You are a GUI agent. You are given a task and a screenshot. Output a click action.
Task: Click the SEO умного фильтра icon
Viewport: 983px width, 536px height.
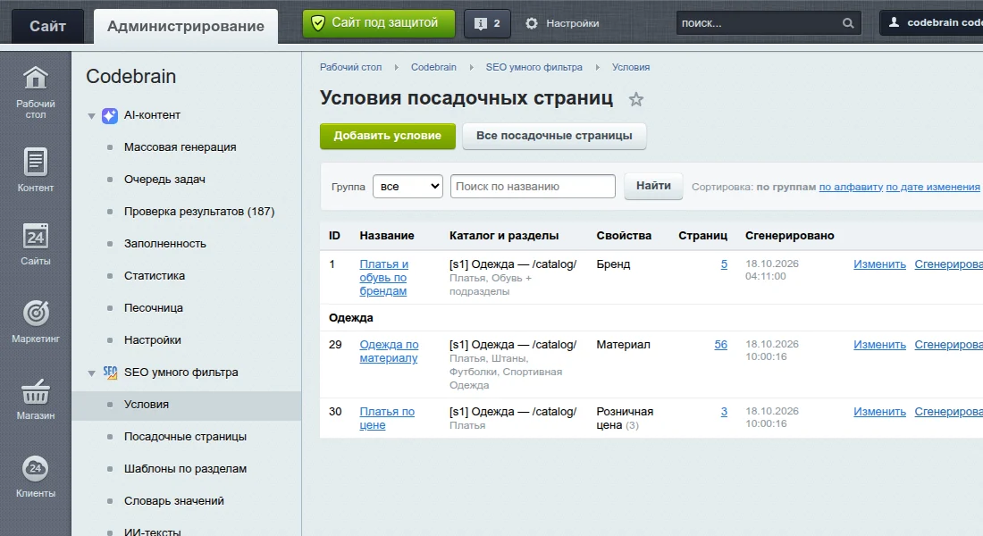(x=110, y=373)
